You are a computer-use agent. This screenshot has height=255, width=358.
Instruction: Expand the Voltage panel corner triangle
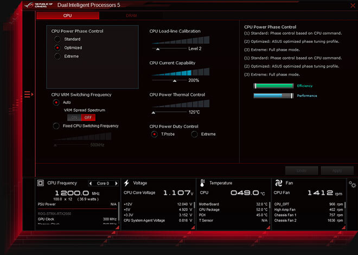tap(193, 227)
